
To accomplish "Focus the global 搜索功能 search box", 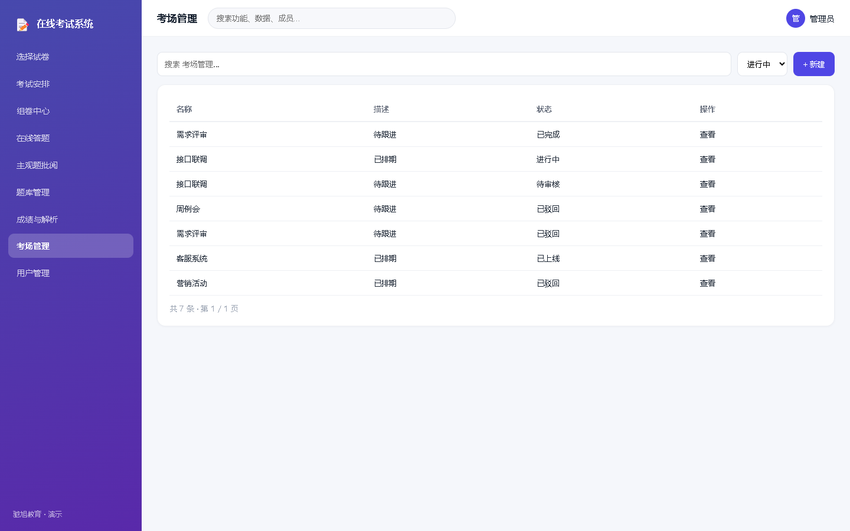I will tap(332, 18).
